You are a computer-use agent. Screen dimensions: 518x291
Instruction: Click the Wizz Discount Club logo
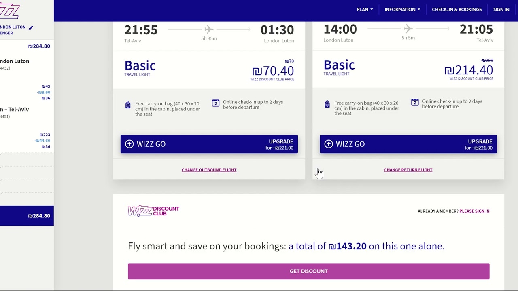[x=153, y=211]
